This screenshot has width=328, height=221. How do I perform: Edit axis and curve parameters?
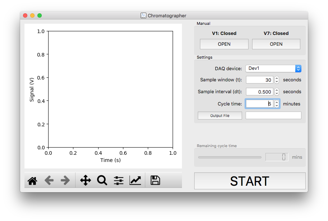[135, 180]
